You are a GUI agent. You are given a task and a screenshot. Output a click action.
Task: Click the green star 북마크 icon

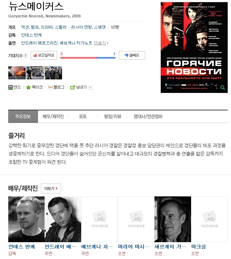point(28,87)
